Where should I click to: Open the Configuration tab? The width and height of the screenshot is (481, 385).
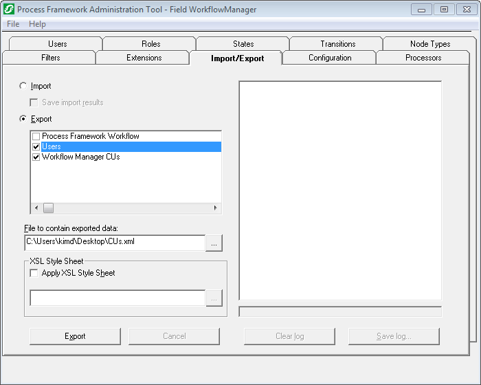(x=330, y=58)
